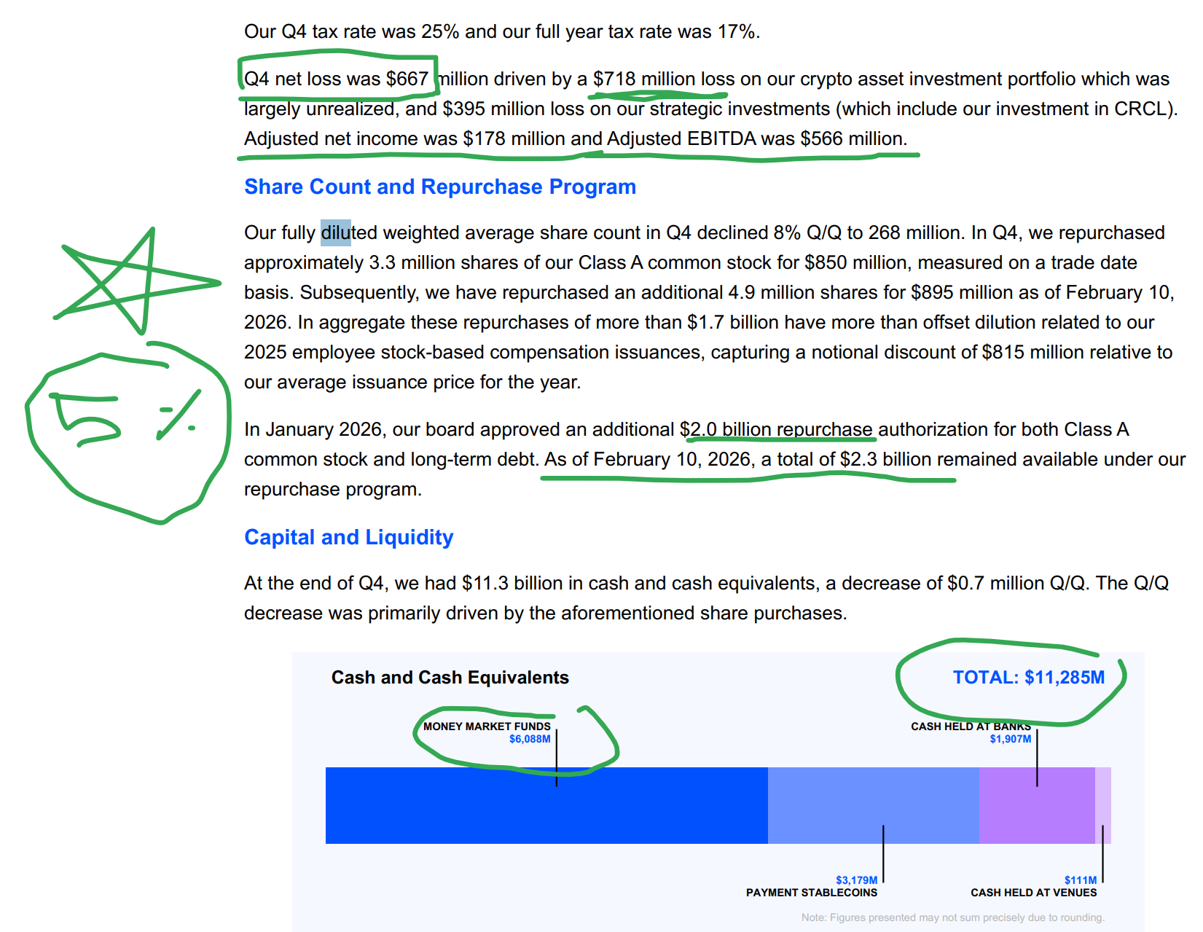Click the light blue stablecoins bar segment
Image resolution: width=1203 pixels, height=932 pixels.
pyautogui.click(x=873, y=805)
